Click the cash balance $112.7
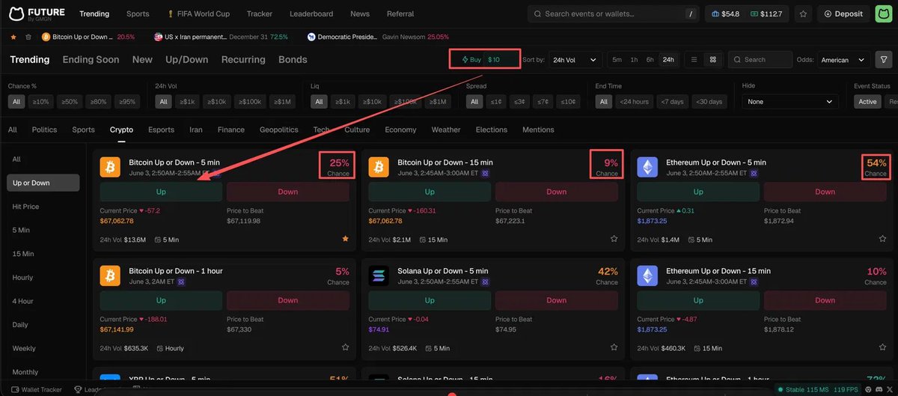Screen dimensions: 898x396 (766, 13)
